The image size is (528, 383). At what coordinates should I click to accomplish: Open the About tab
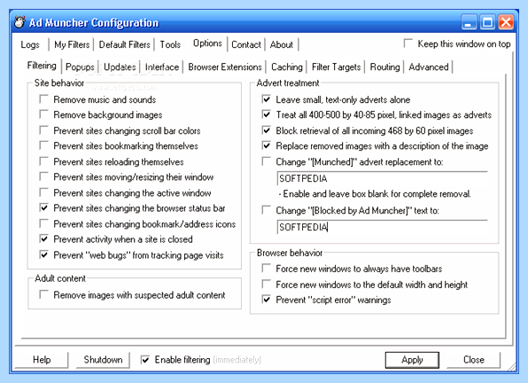click(282, 44)
